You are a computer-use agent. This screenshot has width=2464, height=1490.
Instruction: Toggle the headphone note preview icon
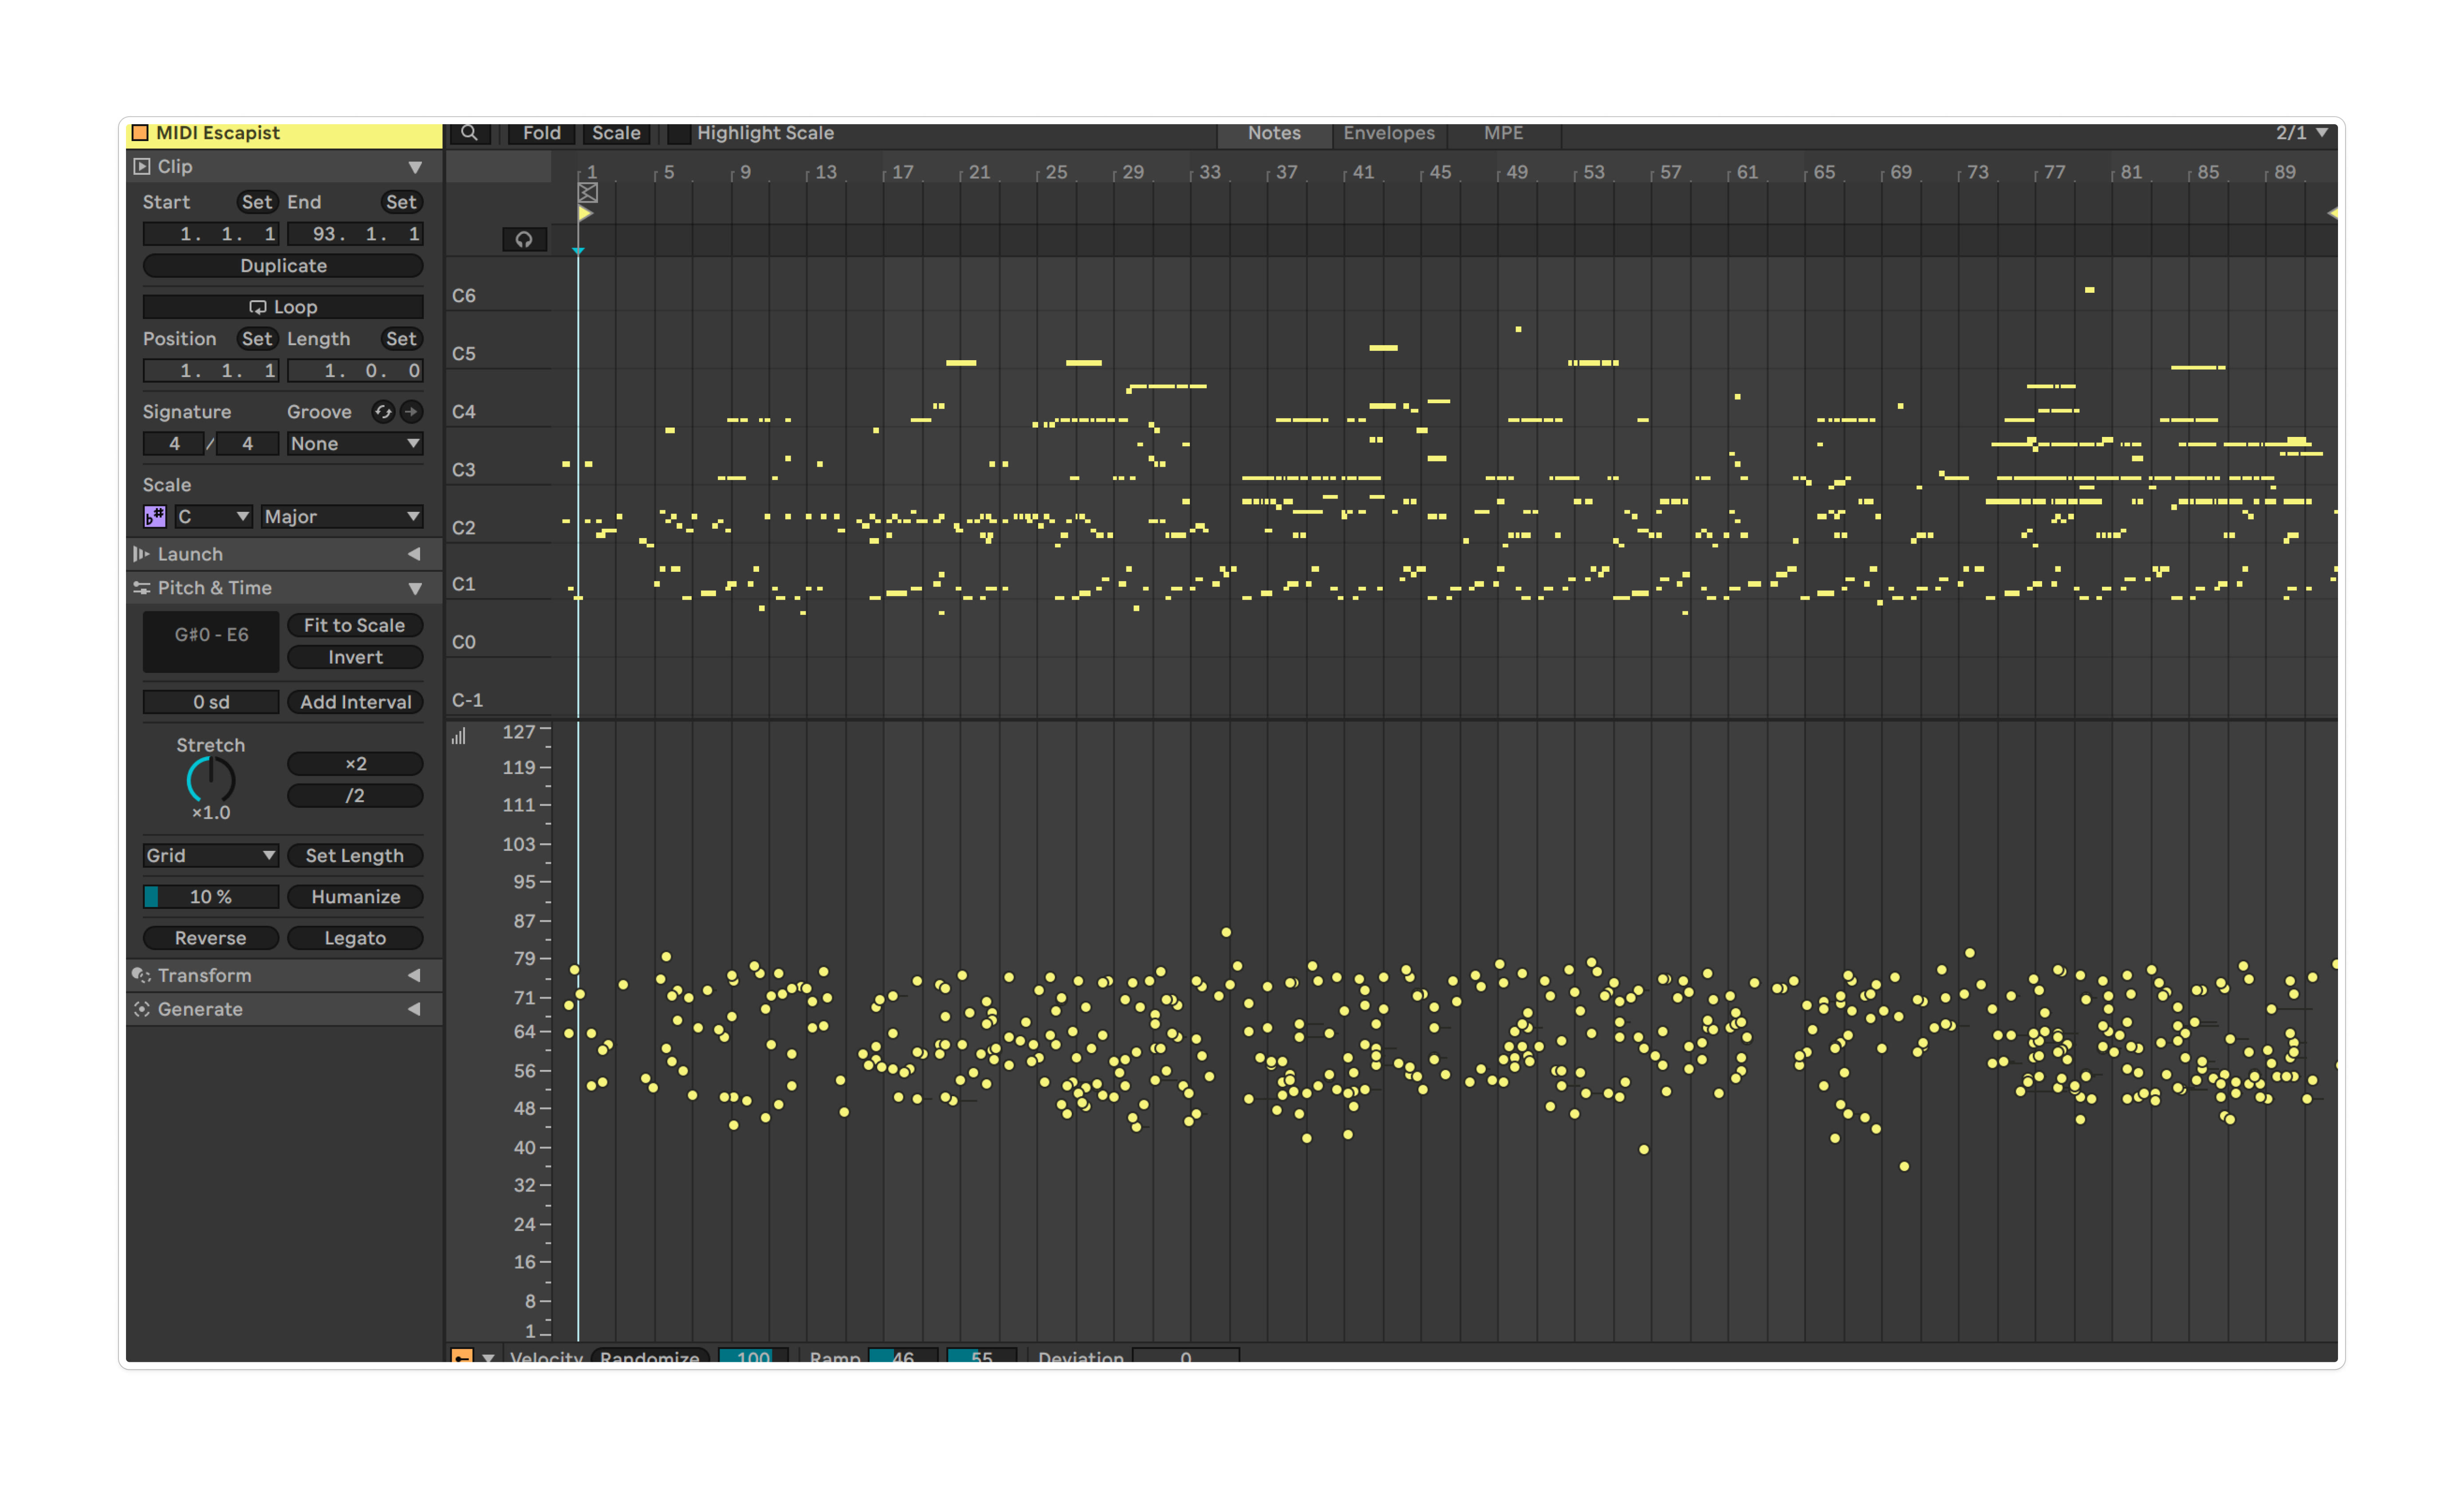(x=524, y=240)
